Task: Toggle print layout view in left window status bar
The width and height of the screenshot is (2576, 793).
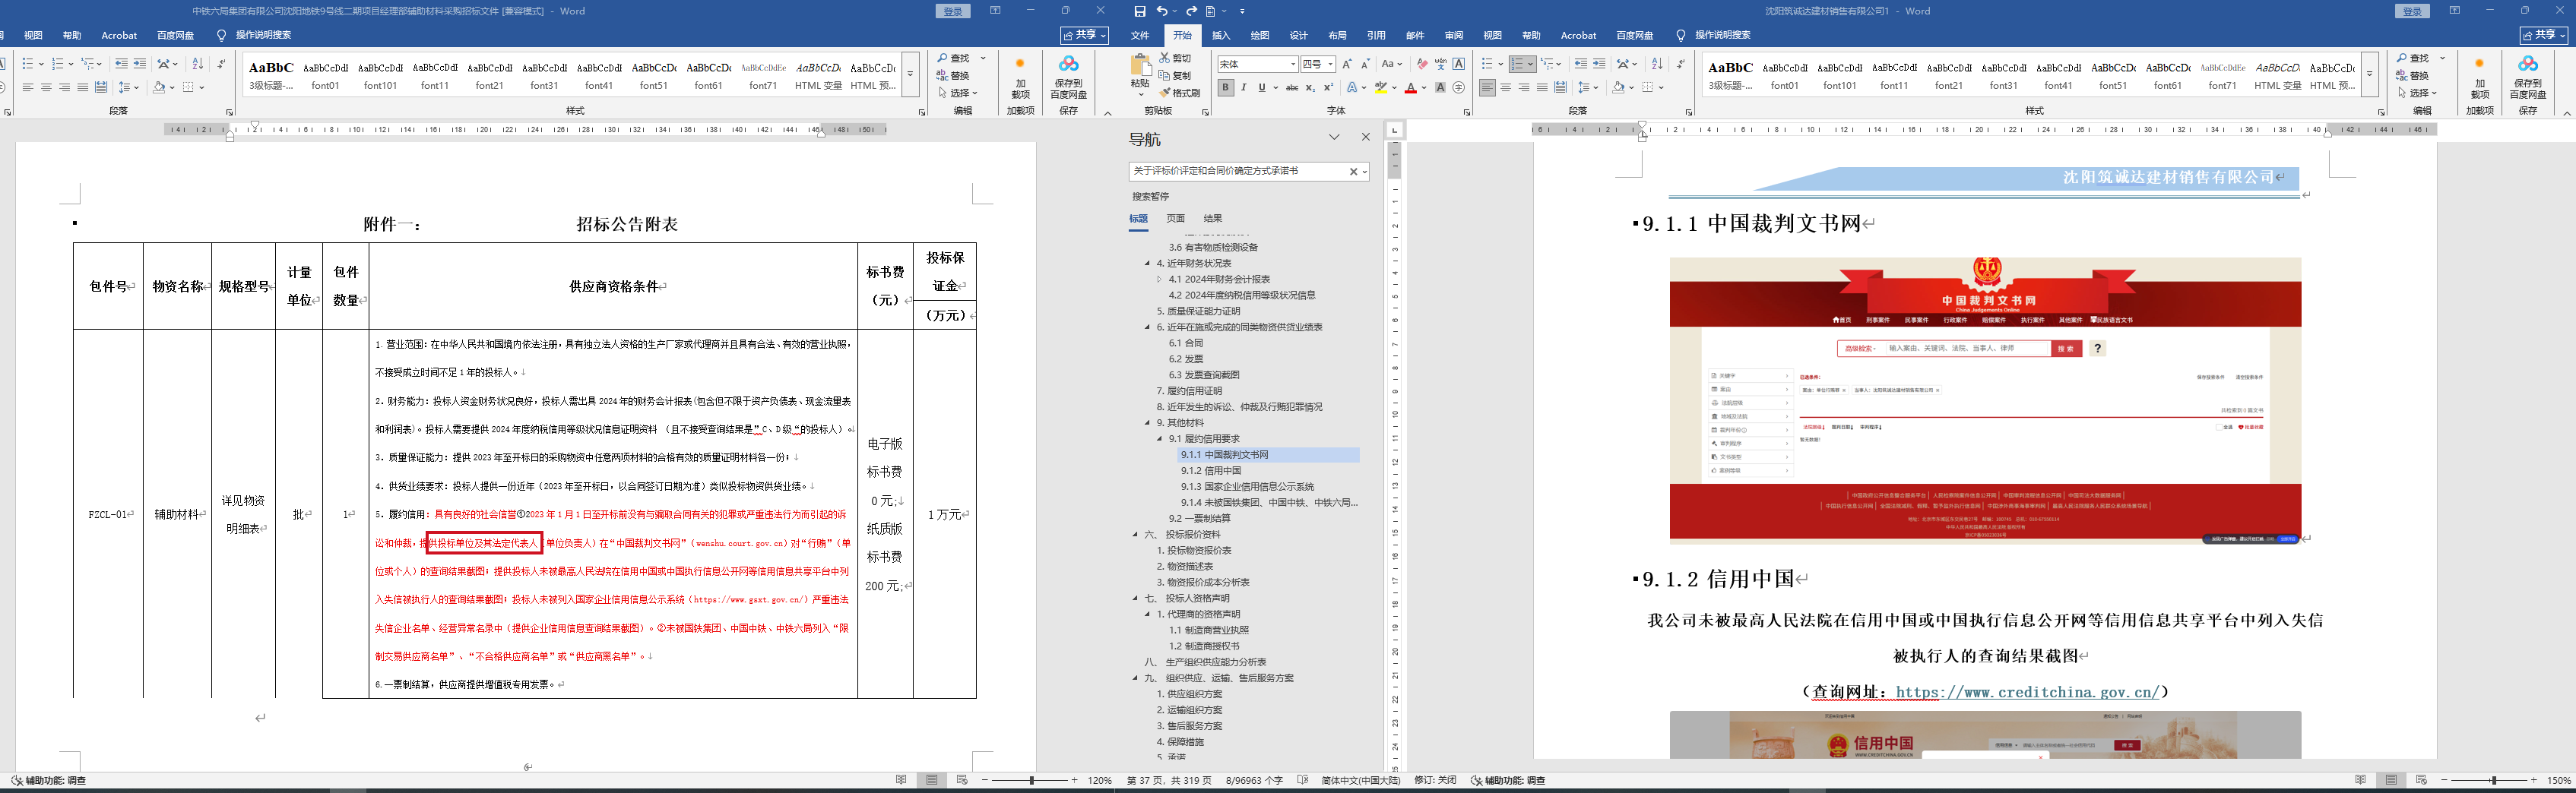Action: 932,780
